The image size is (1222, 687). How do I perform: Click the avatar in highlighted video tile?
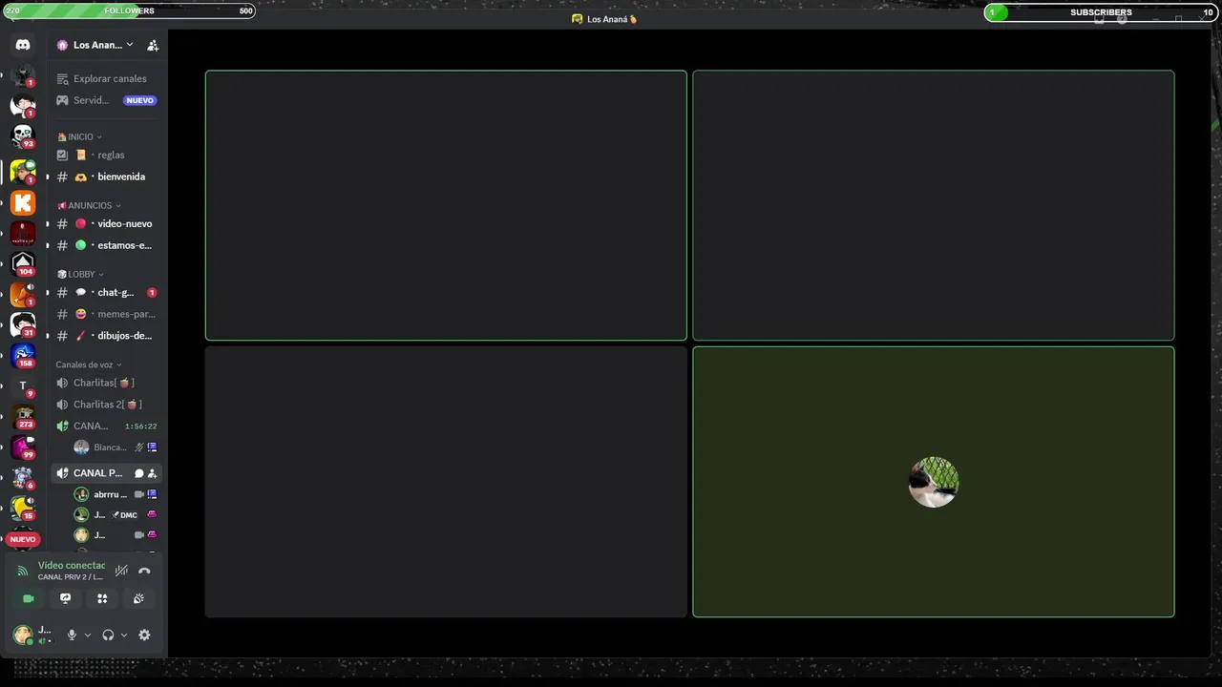click(x=933, y=482)
